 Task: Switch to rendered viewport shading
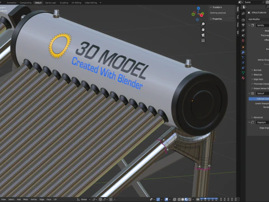190,199
